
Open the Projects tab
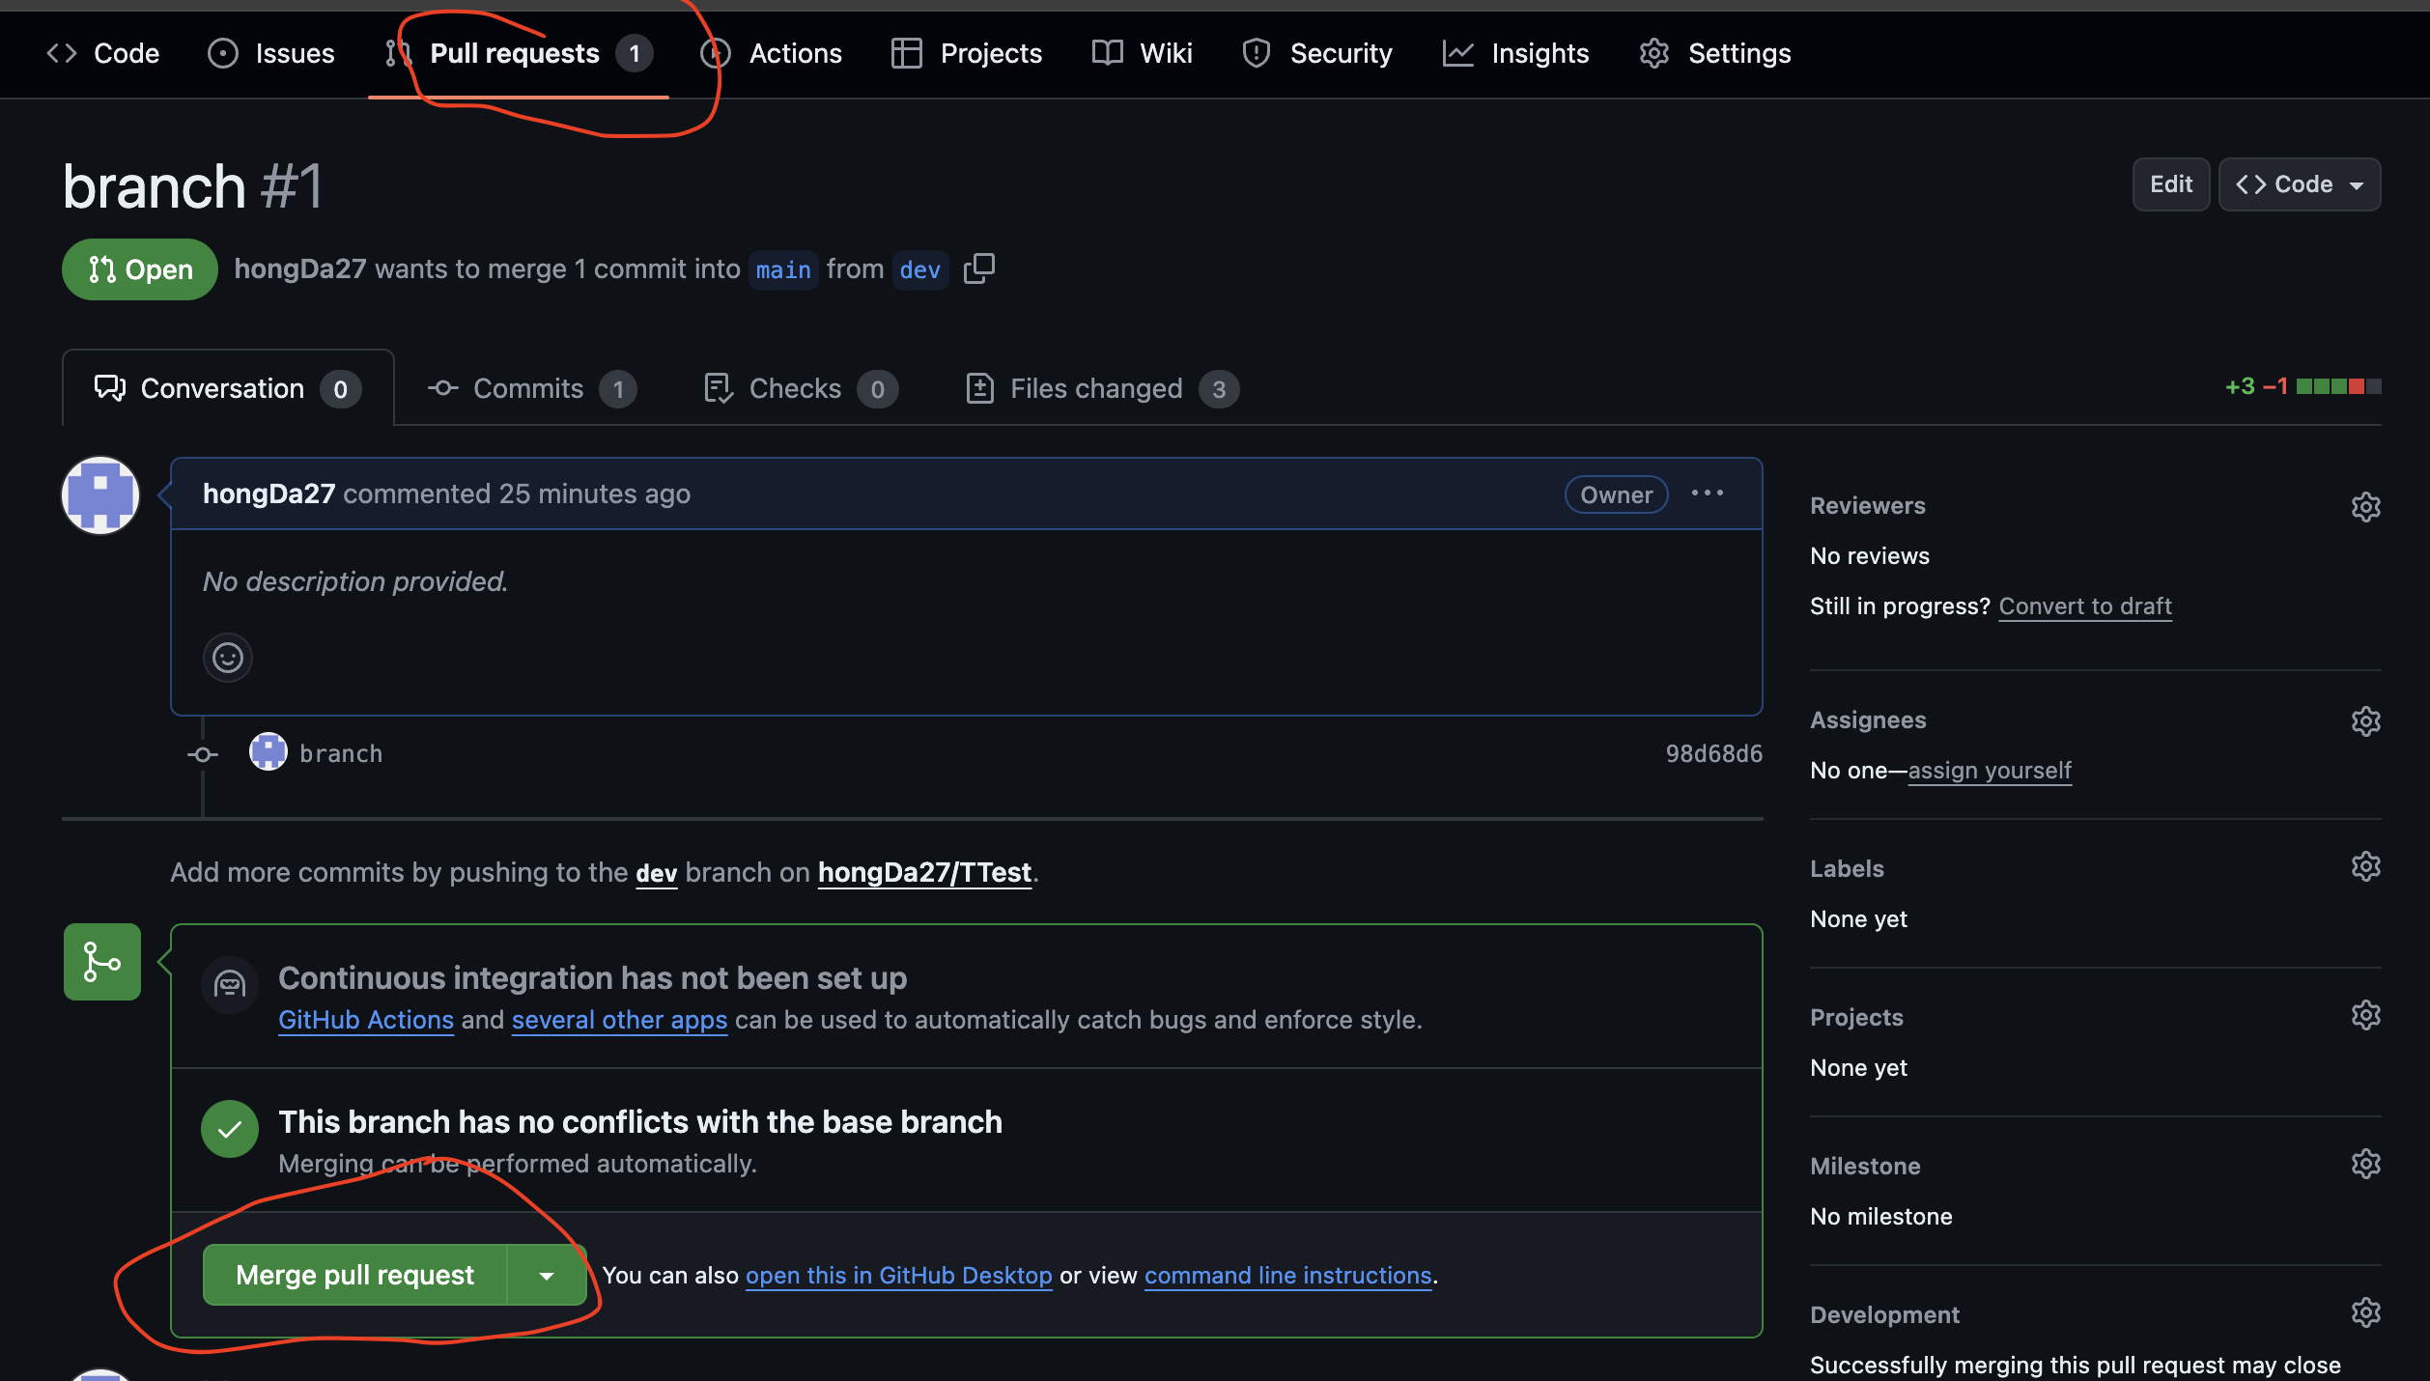[x=967, y=53]
